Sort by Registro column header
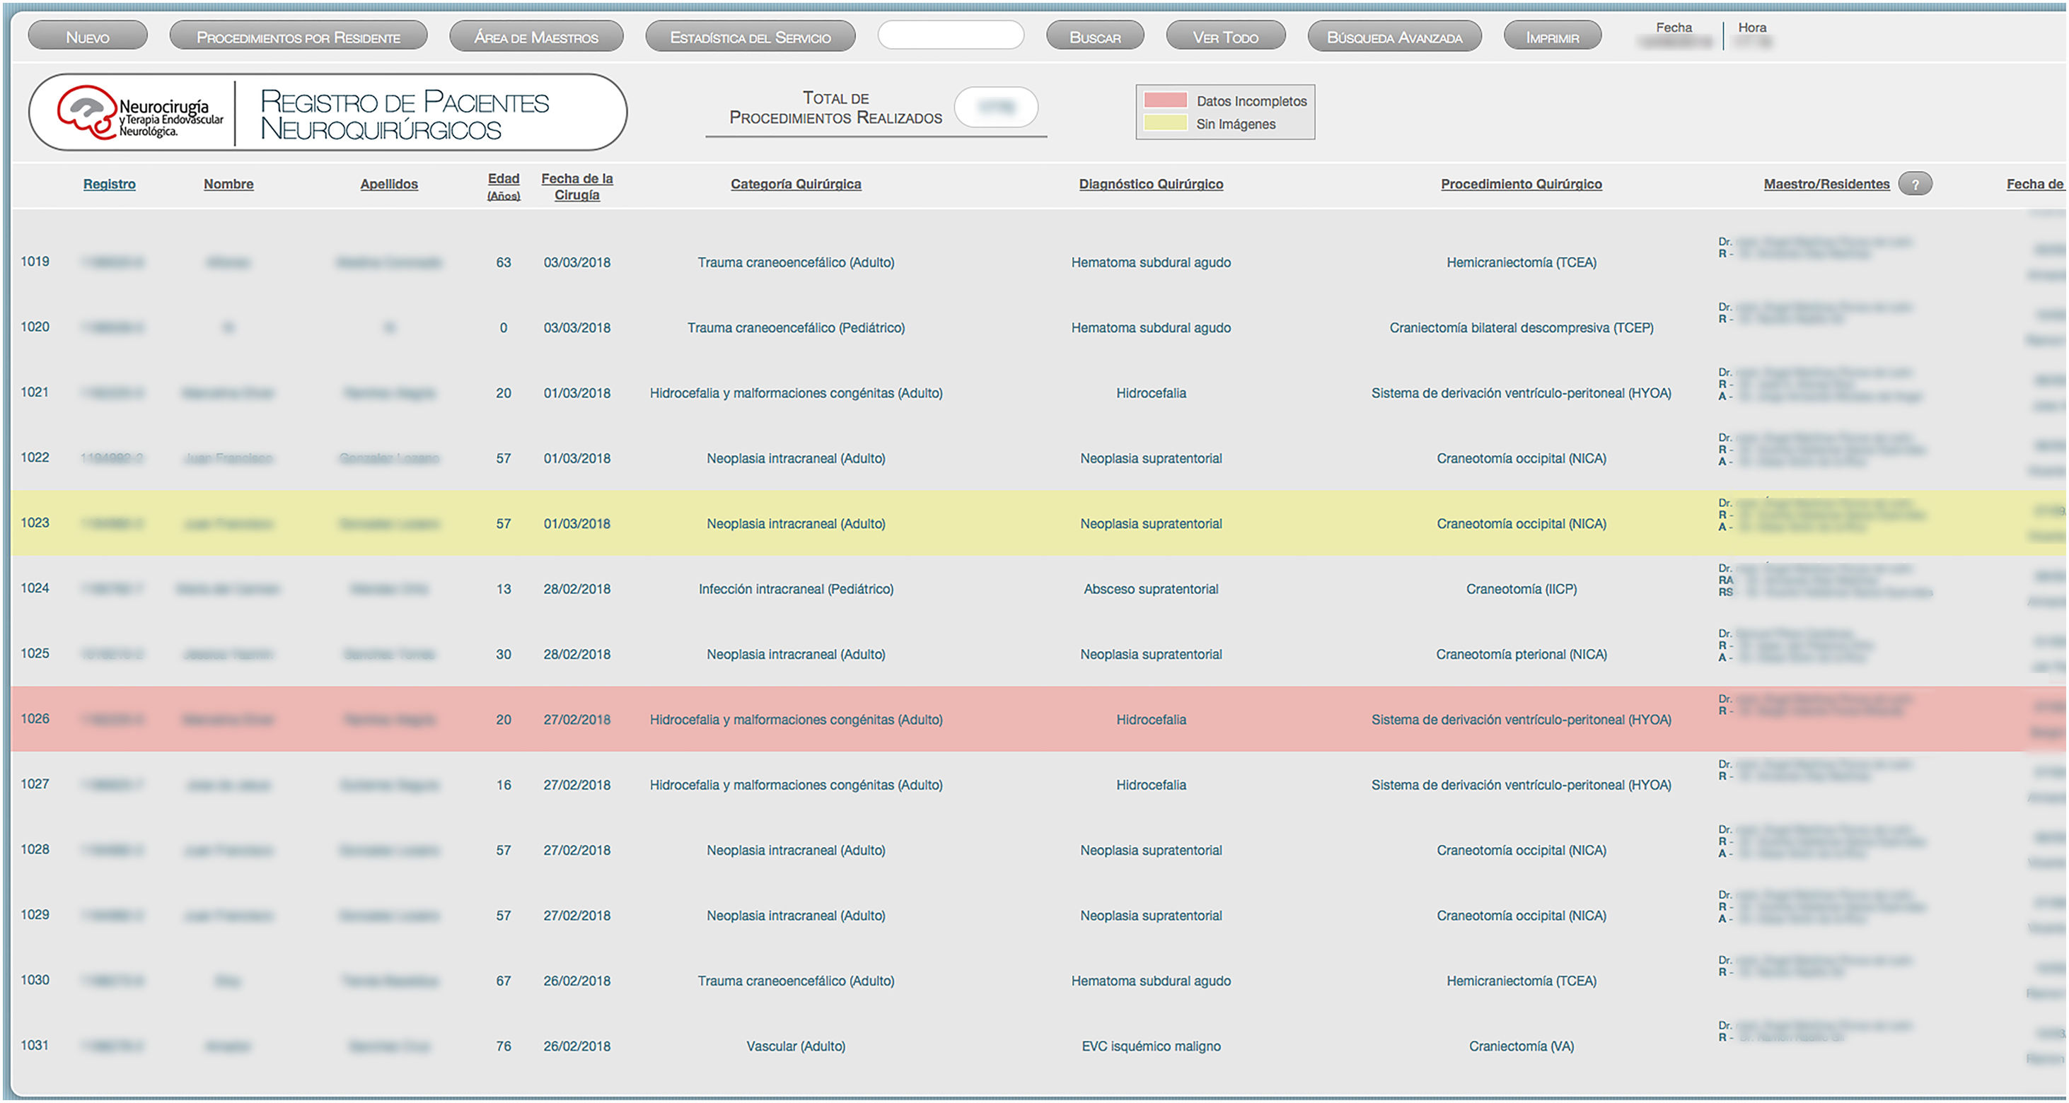2069x1103 pixels. coord(109,184)
